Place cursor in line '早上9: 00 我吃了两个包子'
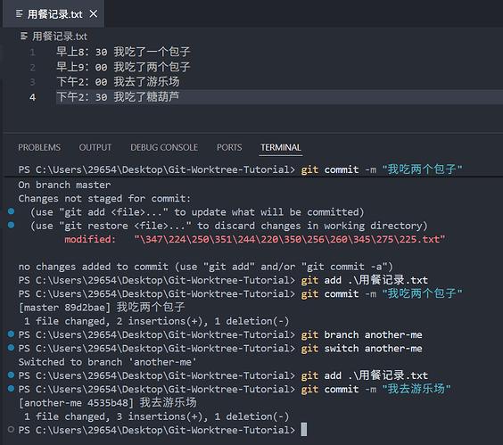 (x=123, y=67)
